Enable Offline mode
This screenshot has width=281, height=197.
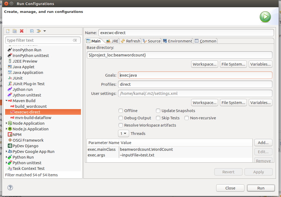pyautogui.click(x=121, y=111)
